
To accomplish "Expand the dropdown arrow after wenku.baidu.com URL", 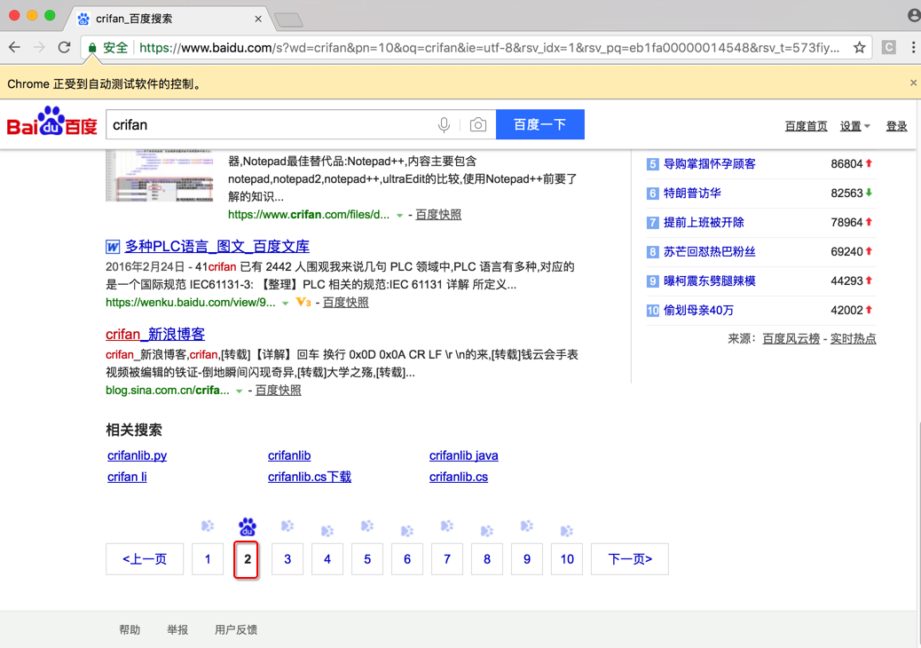I will point(285,304).
